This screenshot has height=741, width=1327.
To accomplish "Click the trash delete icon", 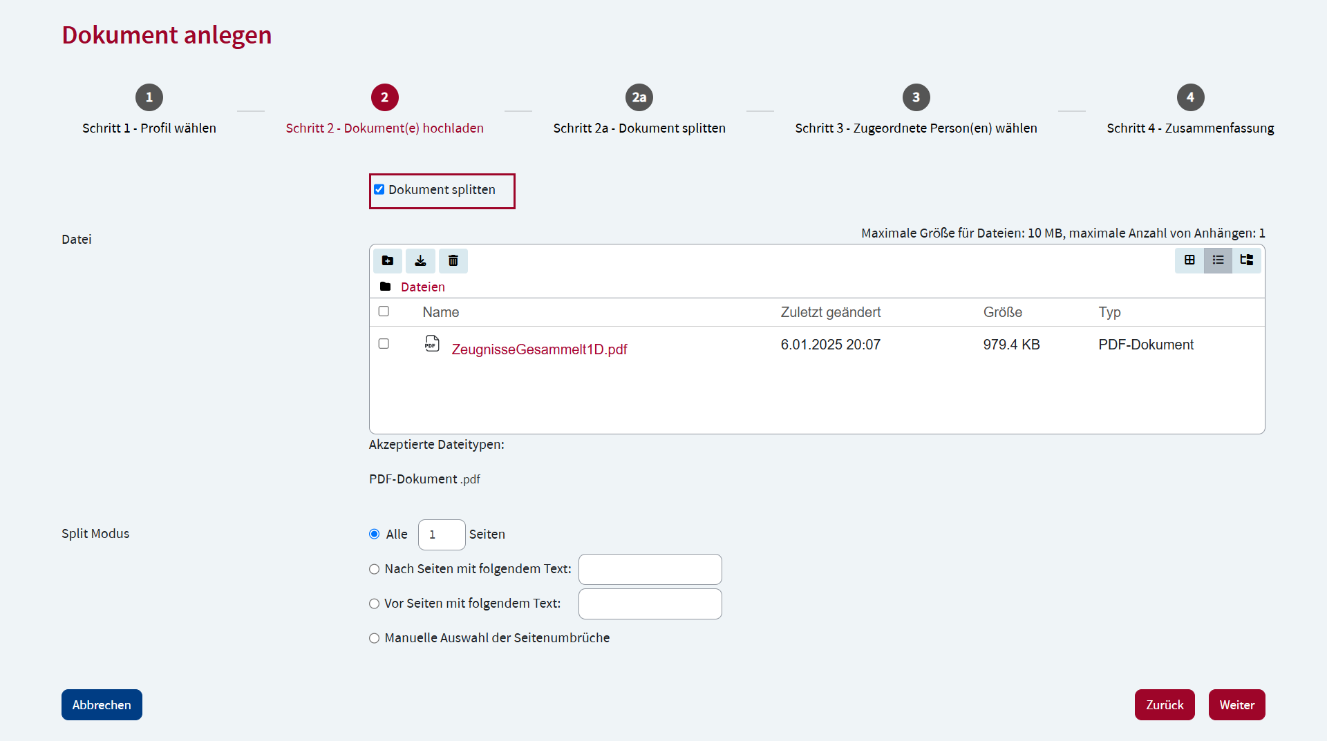I will coord(453,260).
